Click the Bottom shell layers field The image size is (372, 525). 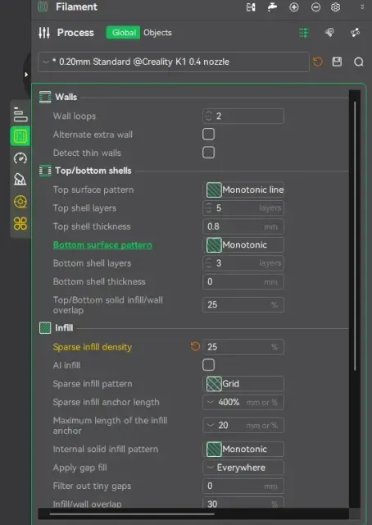point(243,263)
